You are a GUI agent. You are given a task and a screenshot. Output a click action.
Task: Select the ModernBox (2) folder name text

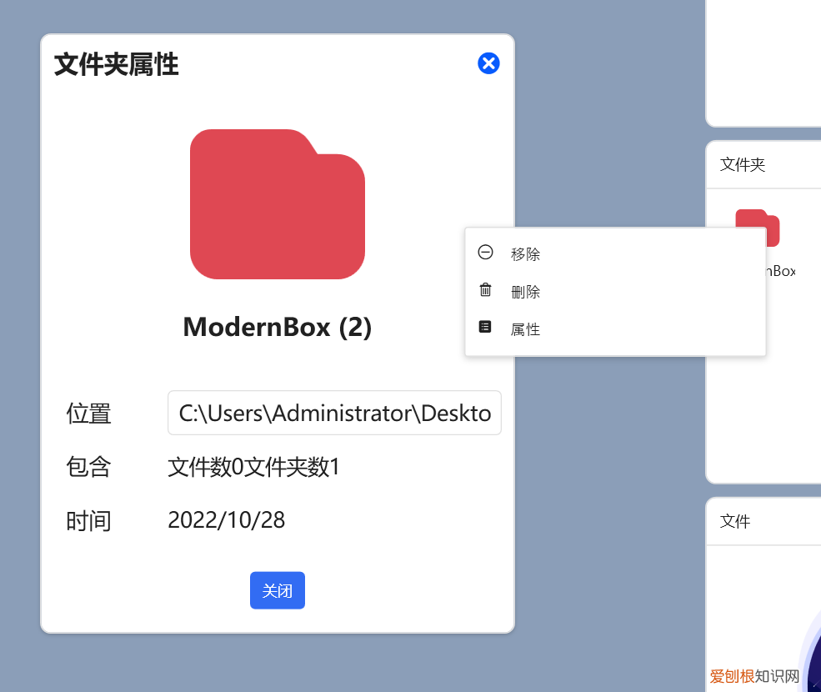(278, 327)
